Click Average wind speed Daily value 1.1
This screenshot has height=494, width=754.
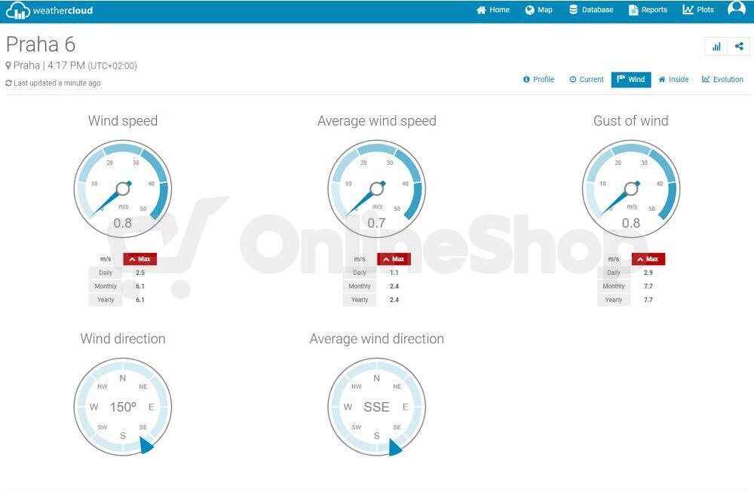click(394, 273)
